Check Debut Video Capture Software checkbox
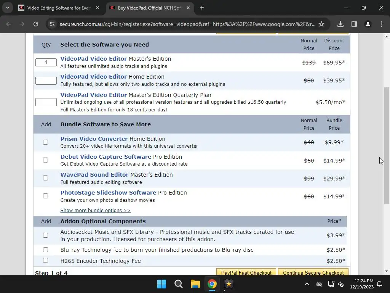The width and height of the screenshot is (390, 293). coord(46,160)
